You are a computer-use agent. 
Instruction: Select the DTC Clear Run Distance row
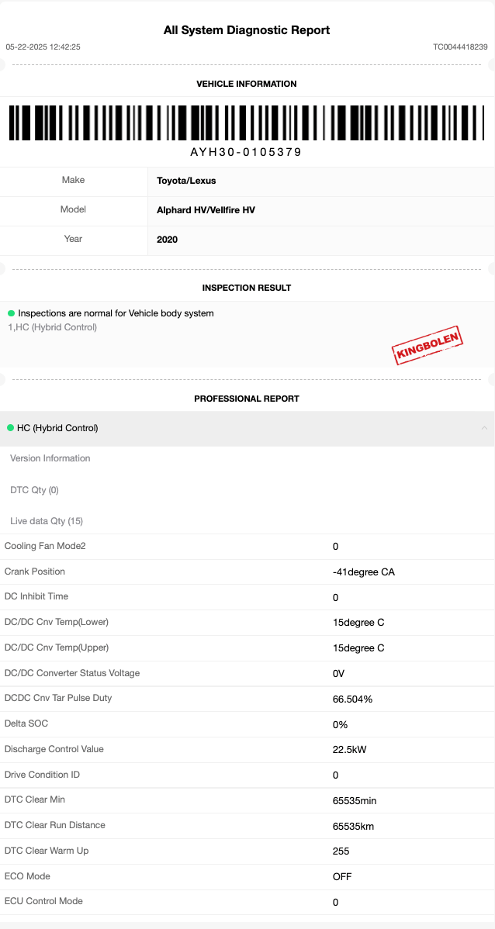(x=247, y=825)
